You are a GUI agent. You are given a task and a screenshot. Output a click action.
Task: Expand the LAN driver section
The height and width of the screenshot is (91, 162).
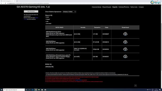pyautogui.click(x=47, y=21)
